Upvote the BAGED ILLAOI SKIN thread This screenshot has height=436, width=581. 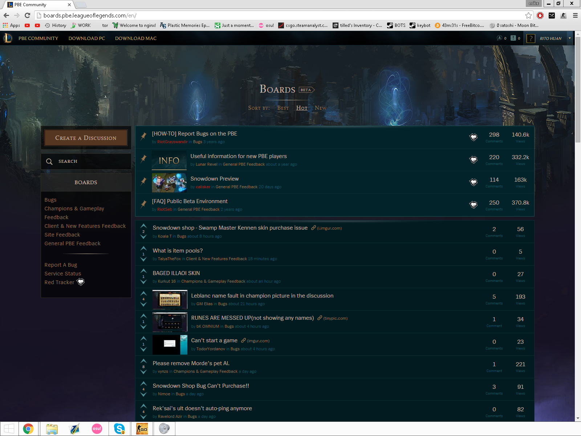click(x=143, y=271)
